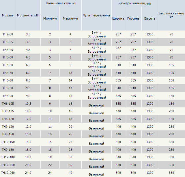Select model cell TH6-120
The image size is (185, 177).
pos(8,119)
